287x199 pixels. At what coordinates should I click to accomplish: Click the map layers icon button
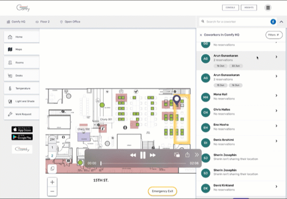click(52, 169)
